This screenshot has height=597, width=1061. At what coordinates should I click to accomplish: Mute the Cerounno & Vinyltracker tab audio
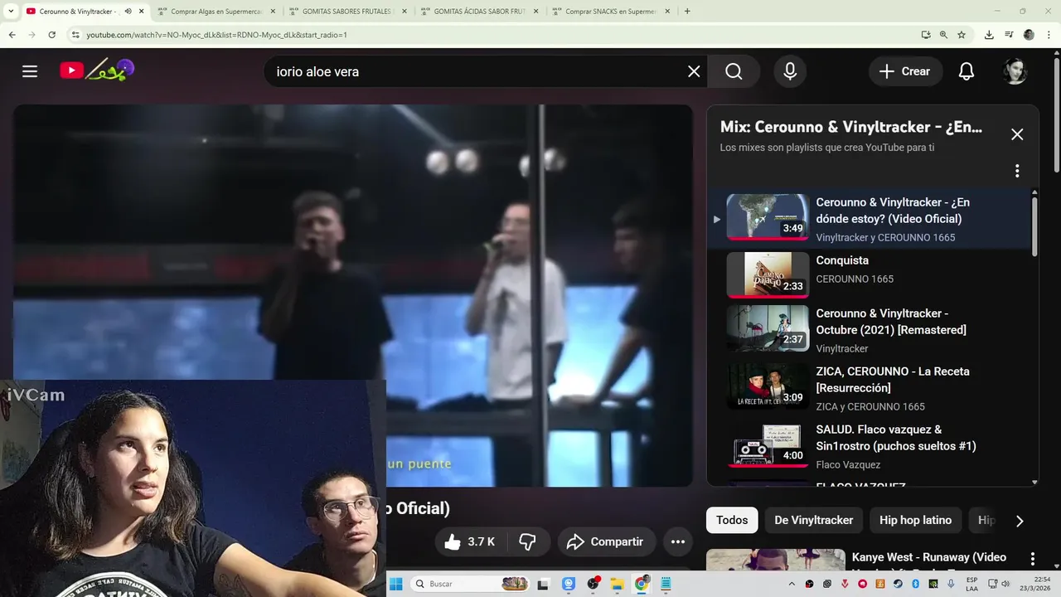click(128, 12)
